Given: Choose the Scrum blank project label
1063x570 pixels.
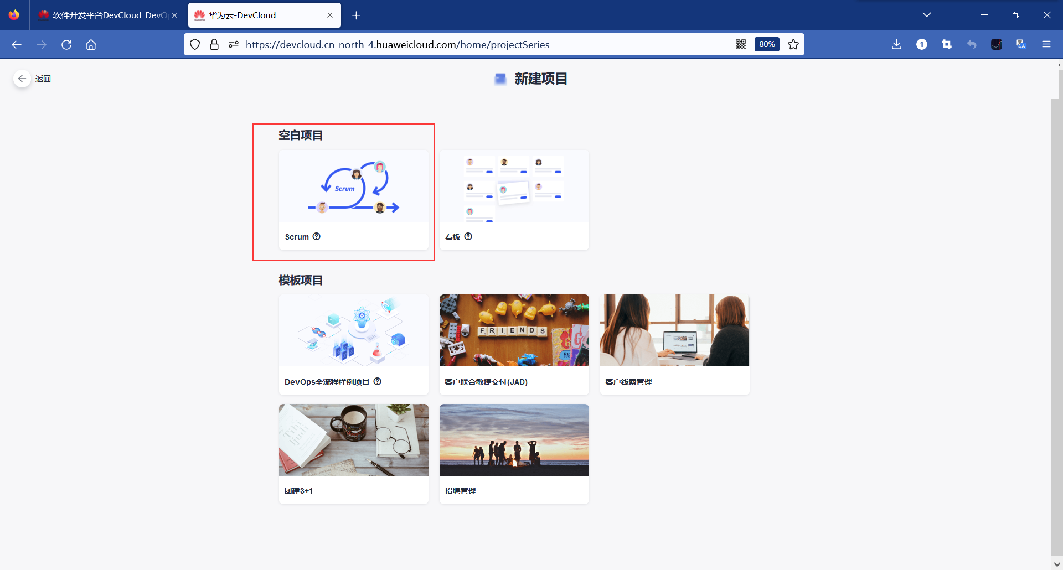Looking at the screenshot, I should coord(297,237).
